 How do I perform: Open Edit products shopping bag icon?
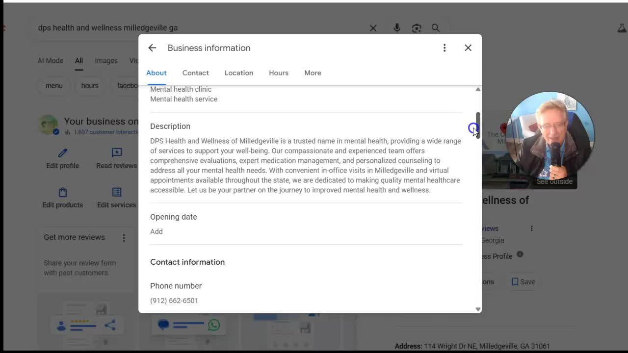point(62,193)
